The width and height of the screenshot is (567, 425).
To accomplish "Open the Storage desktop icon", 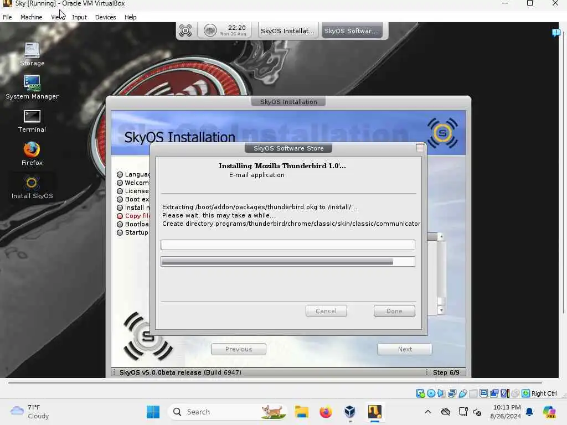I will [x=32, y=54].
